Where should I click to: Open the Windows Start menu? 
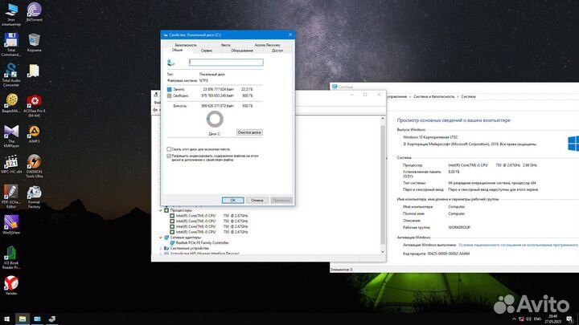tap(6, 319)
